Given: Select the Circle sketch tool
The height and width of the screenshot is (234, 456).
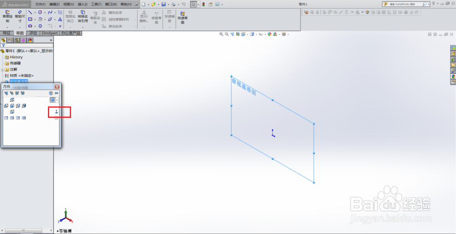Looking at the screenshot, I should tap(40, 12).
